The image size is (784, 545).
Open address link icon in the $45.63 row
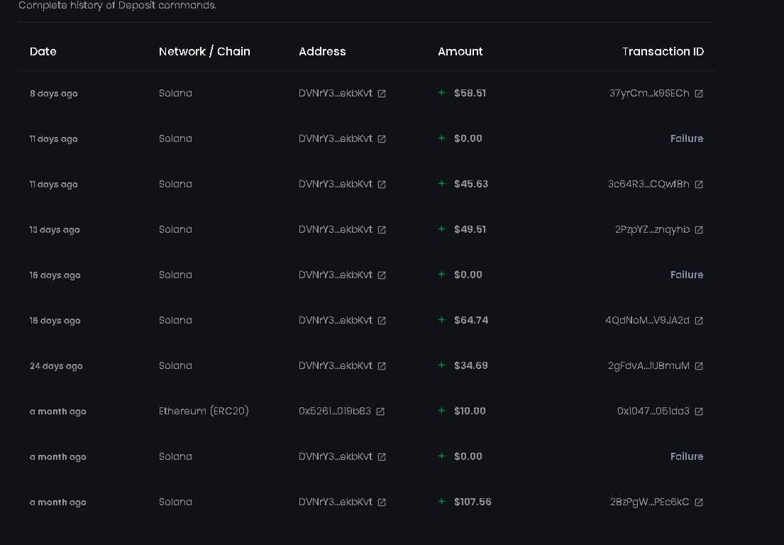point(382,185)
